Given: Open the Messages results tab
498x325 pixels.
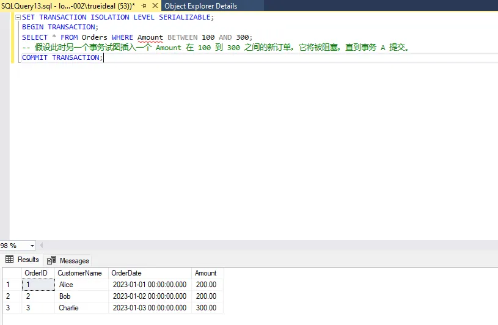Looking at the screenshot, I should (73, 260).
